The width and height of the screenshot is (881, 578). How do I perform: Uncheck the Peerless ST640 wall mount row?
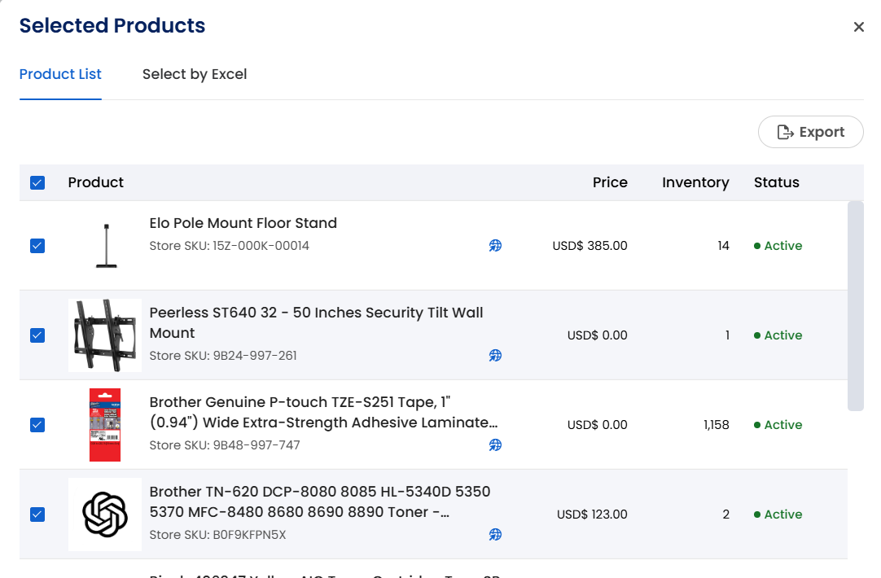pos(37,335)
